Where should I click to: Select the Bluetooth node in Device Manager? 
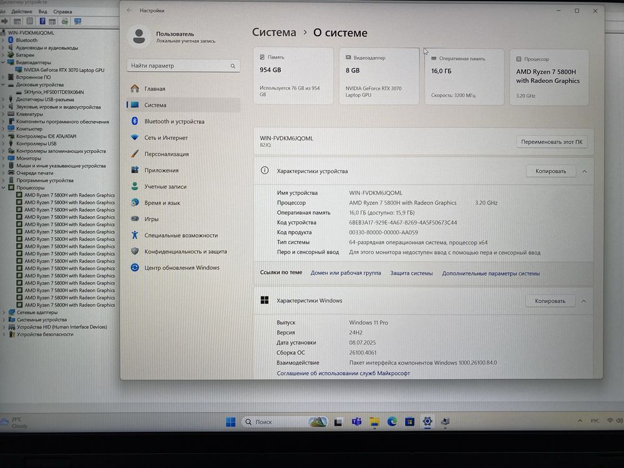[x=27, y=40]
